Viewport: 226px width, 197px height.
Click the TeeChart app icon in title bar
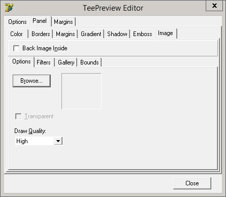[9, 8]
